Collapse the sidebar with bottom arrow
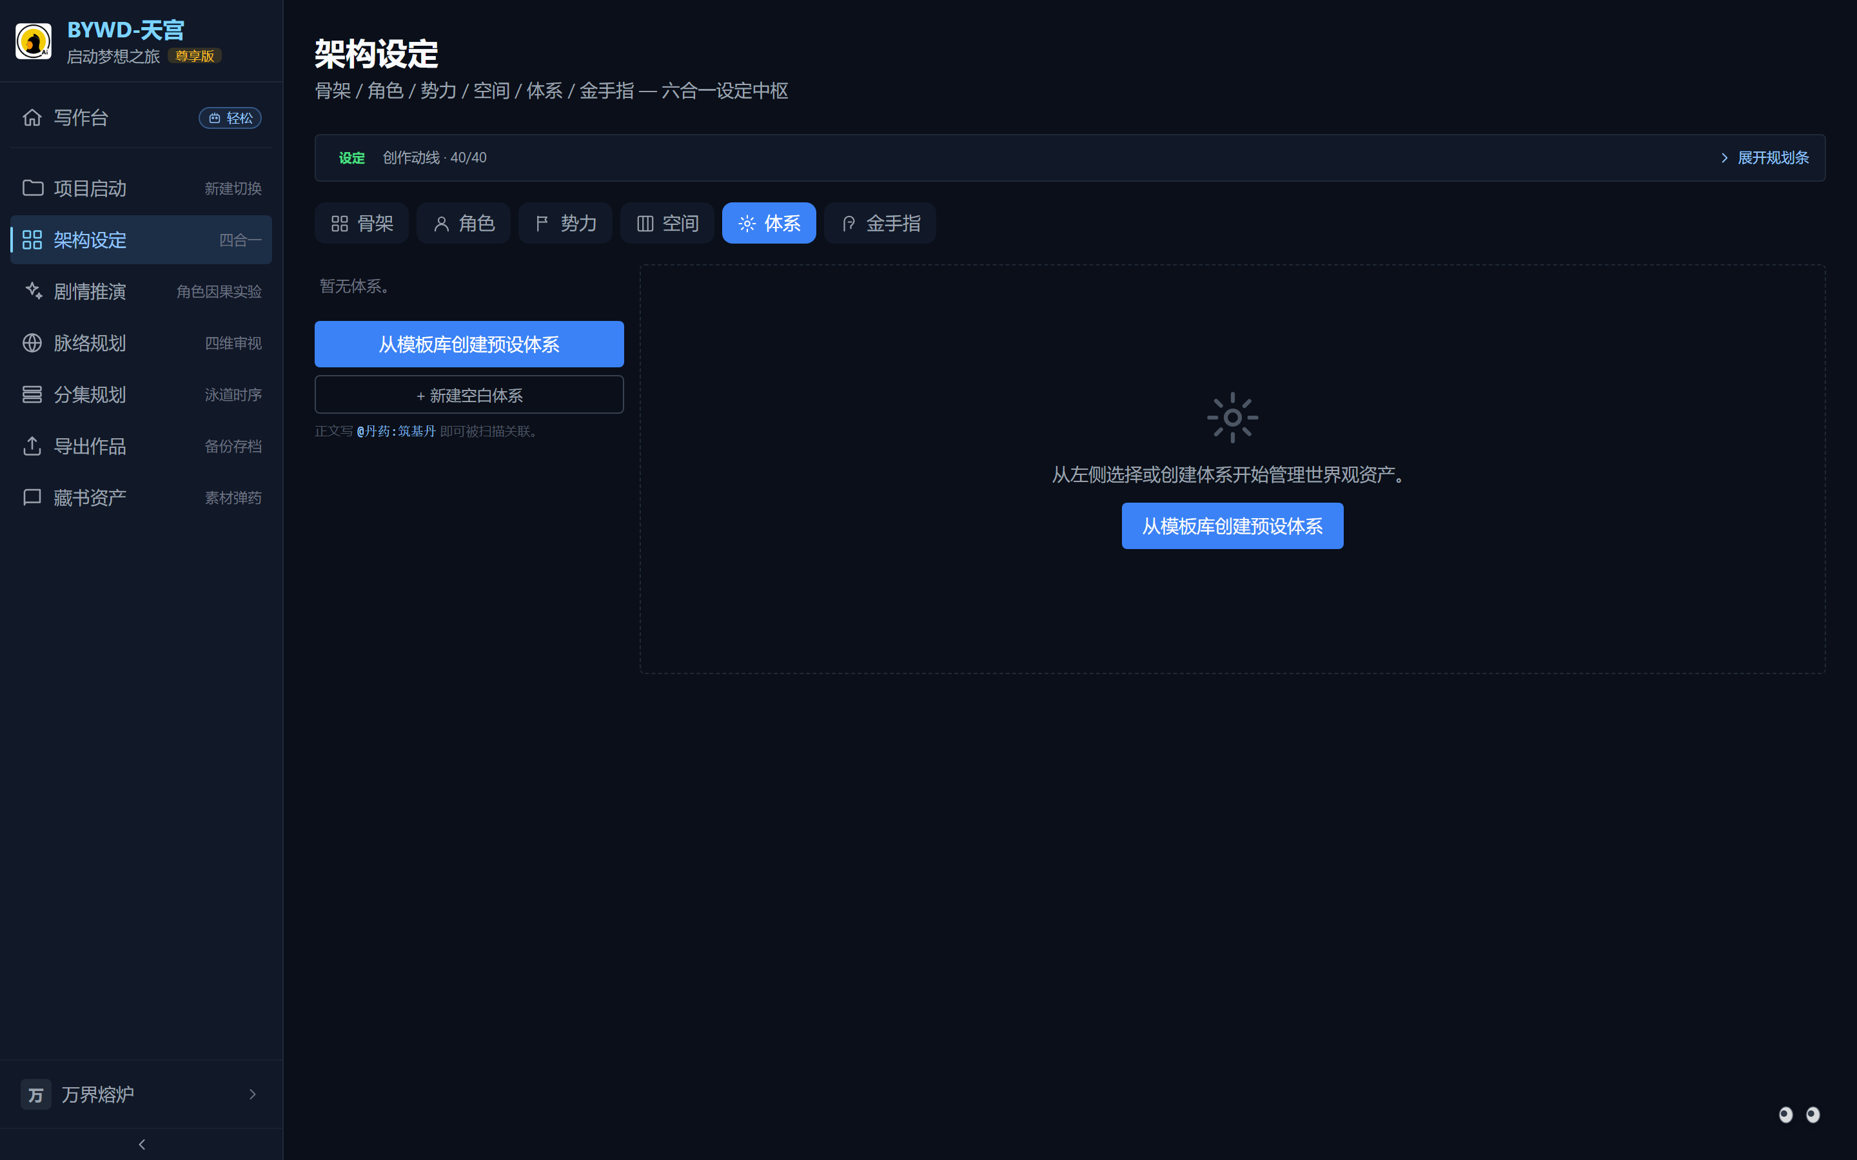The height and width of the screenshot is (1160, 1857). pos(141,1144)
